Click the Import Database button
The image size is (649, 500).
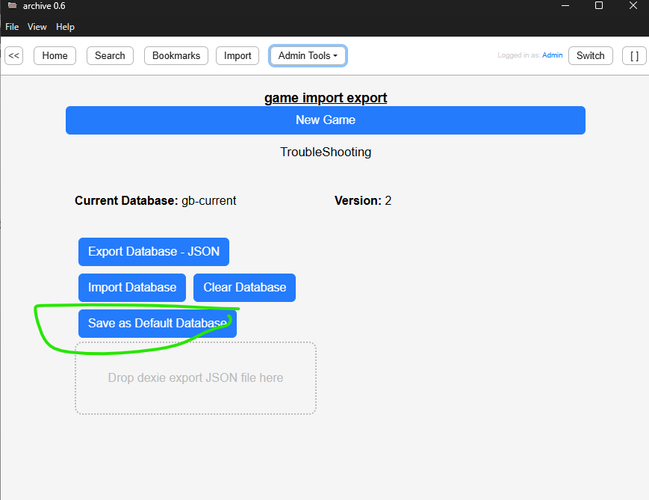coord(131,288)
